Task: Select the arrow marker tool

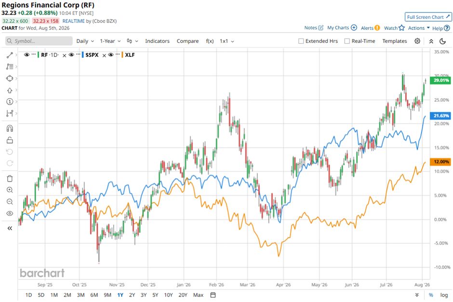Action: click(10, 91)
